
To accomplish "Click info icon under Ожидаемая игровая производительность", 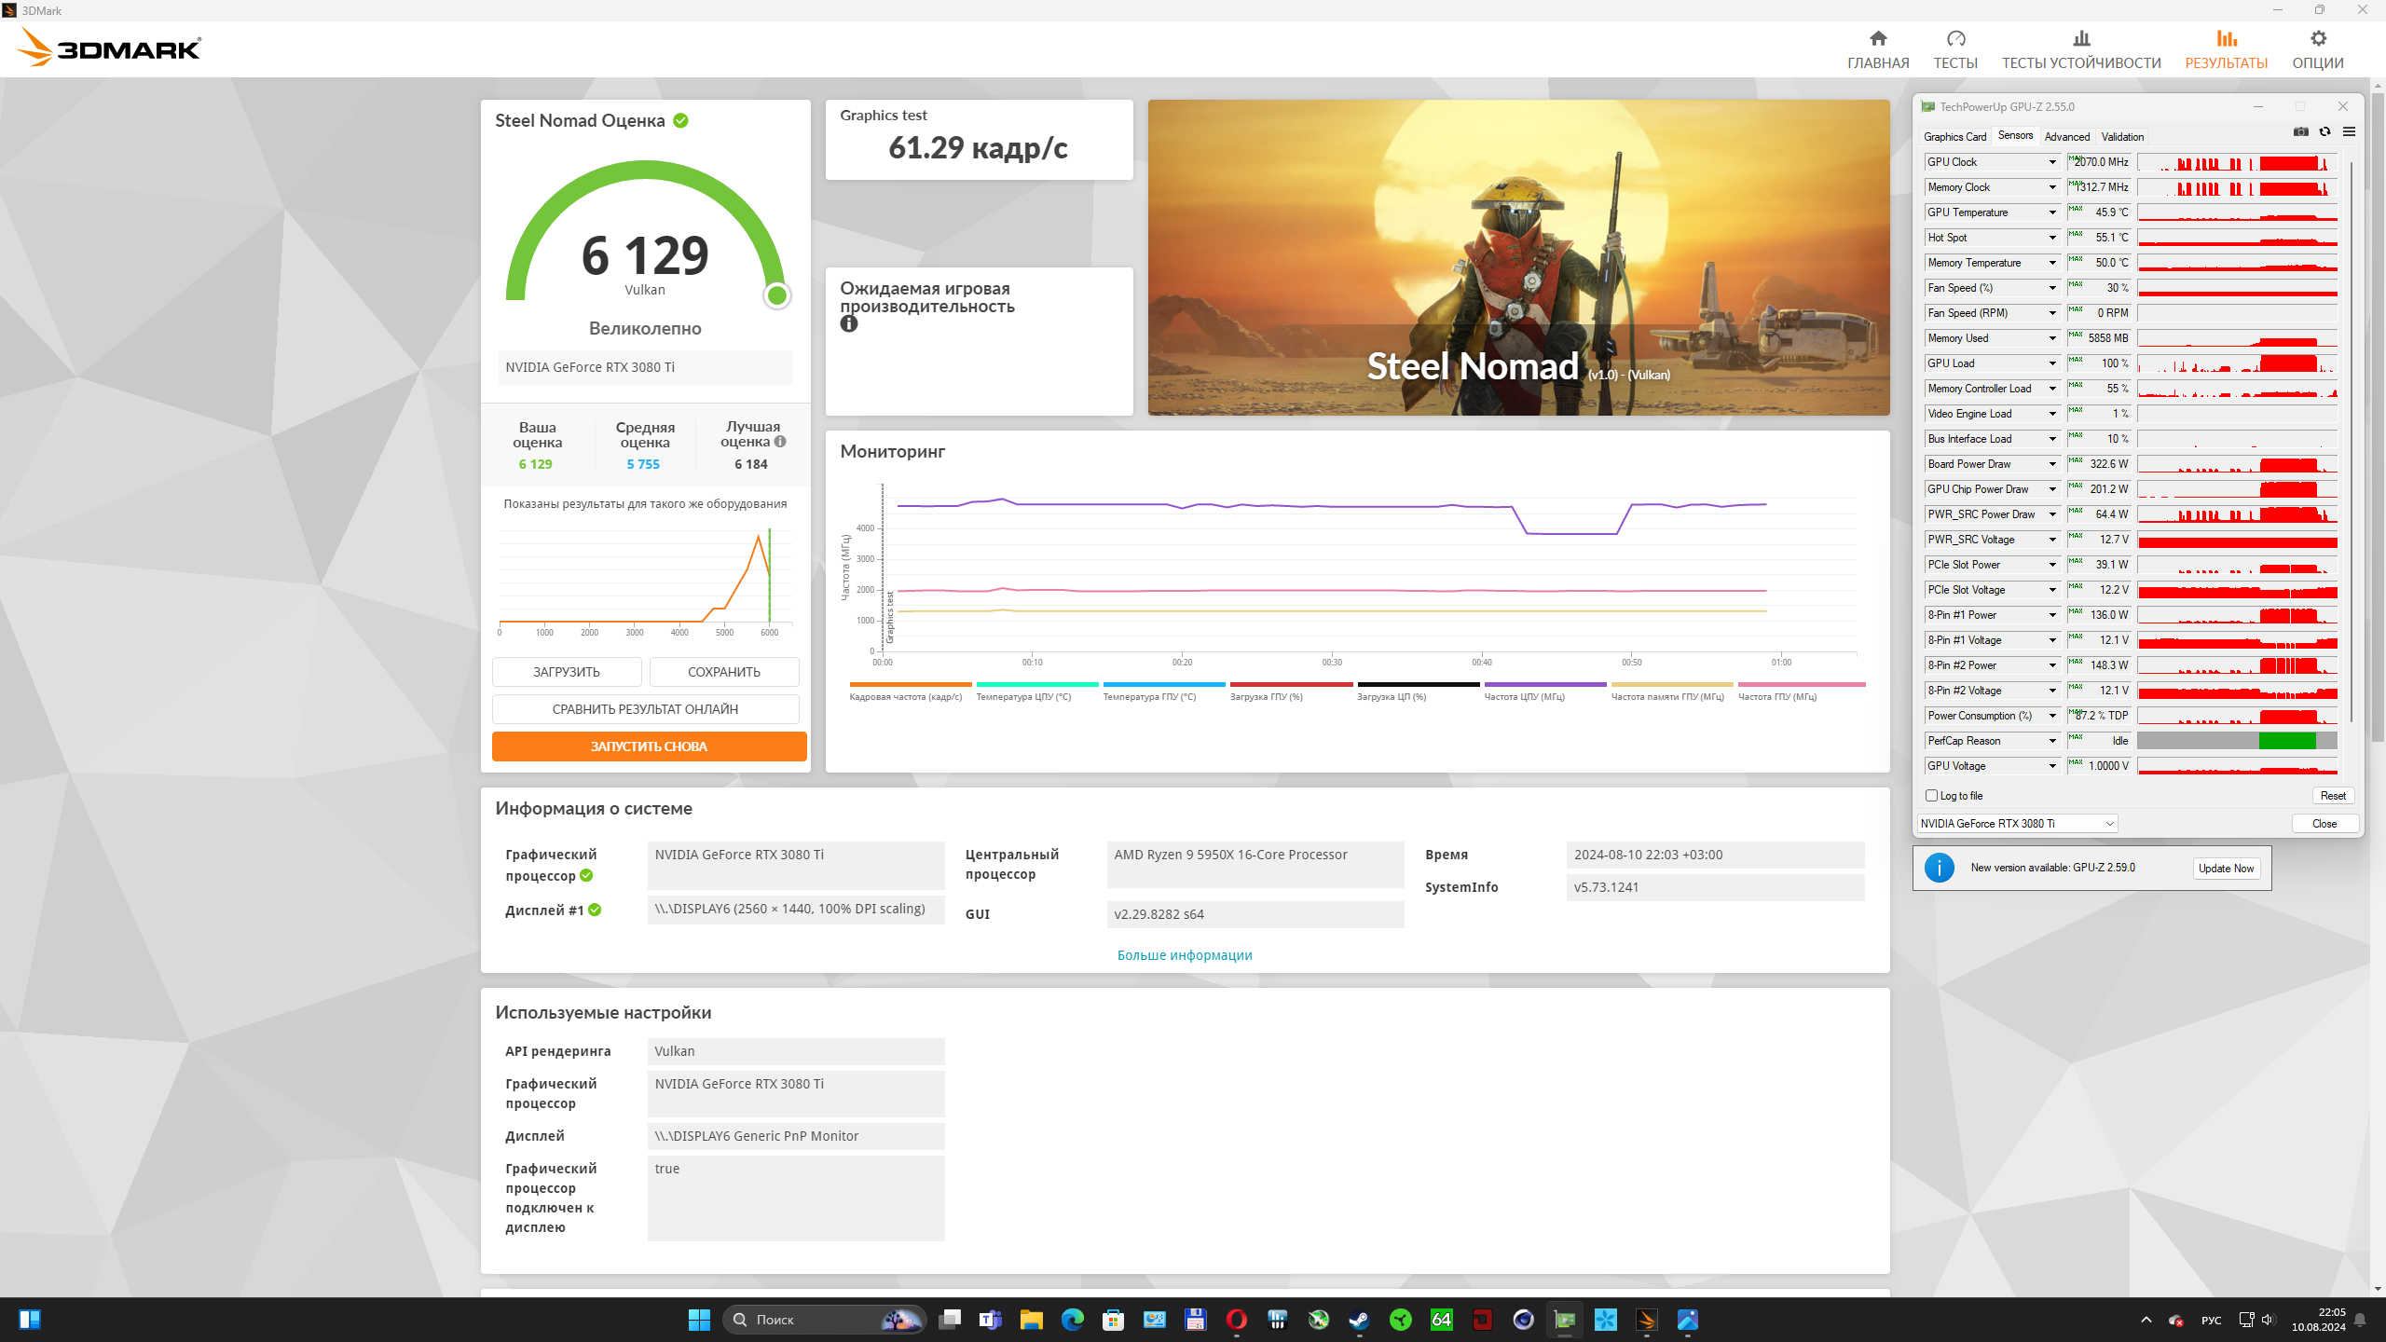I will pos(848,324).
